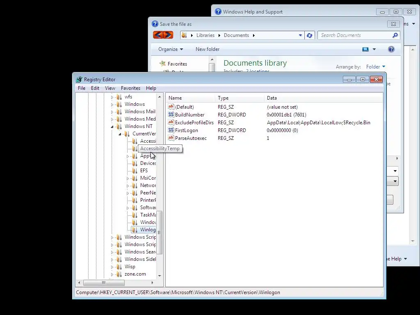Click the zone.com key folder icon
Viewport: 420px width, 315px height.
coord(119,274)
